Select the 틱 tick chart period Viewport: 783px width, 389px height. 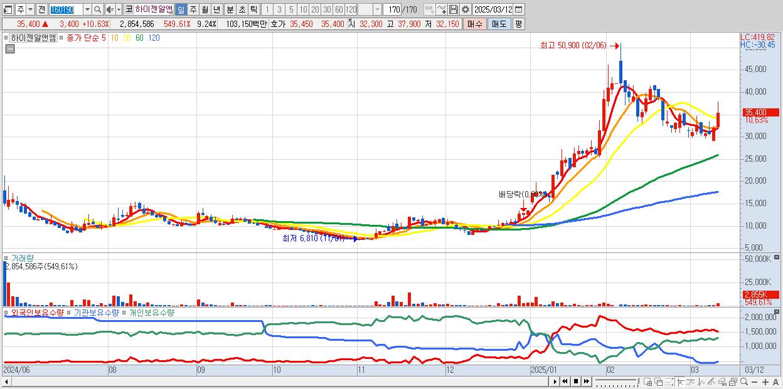253,9
